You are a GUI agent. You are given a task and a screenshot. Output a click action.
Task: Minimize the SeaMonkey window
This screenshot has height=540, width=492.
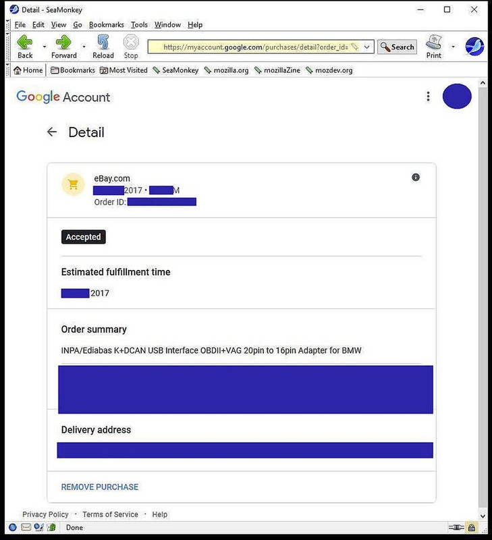pyautogui.click(x=420, y=9)
